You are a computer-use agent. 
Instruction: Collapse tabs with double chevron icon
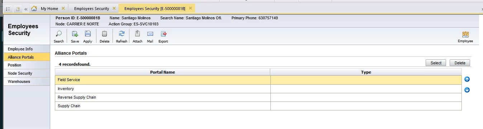(x=26, y=9)
